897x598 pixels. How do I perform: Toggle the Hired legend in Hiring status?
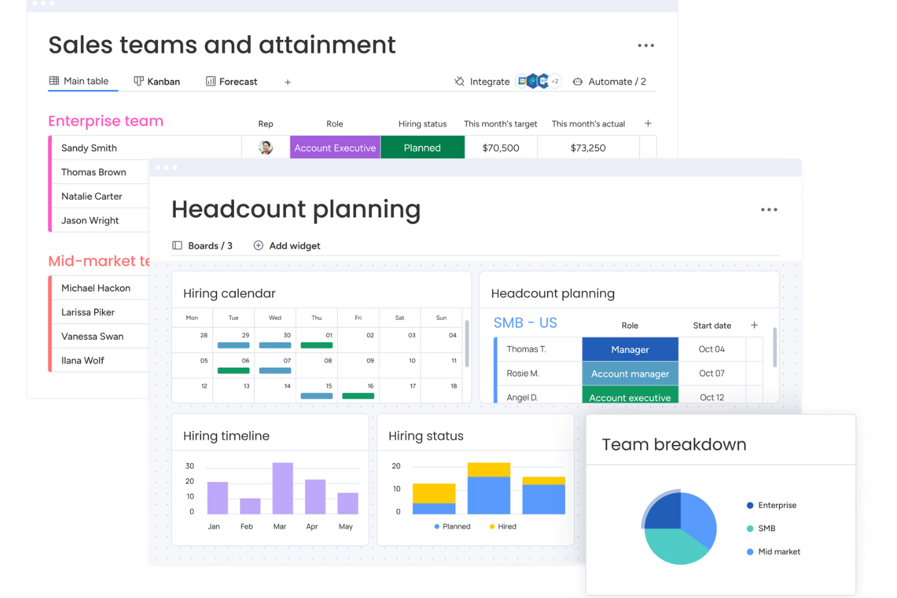coord(503,527)
